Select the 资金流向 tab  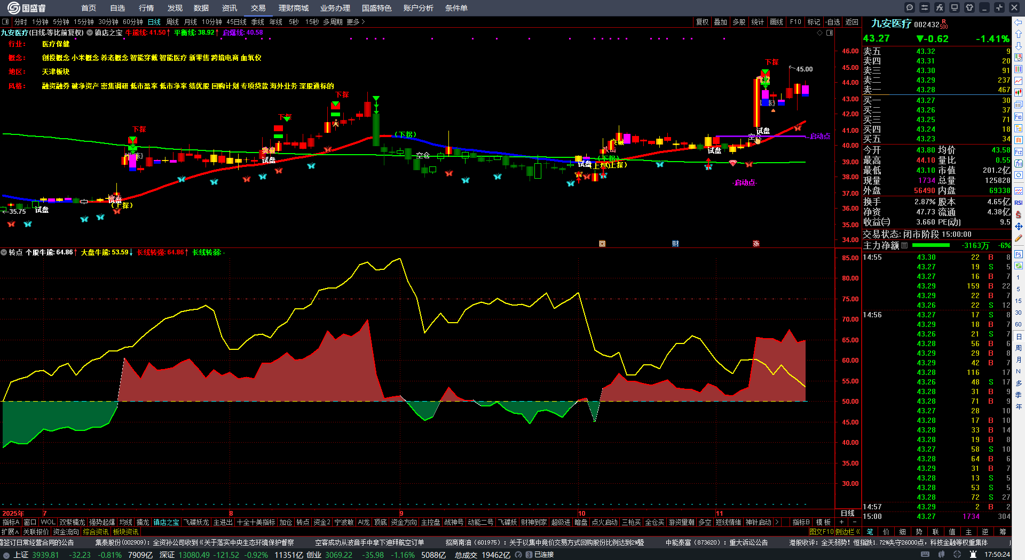tap(66, 532)
